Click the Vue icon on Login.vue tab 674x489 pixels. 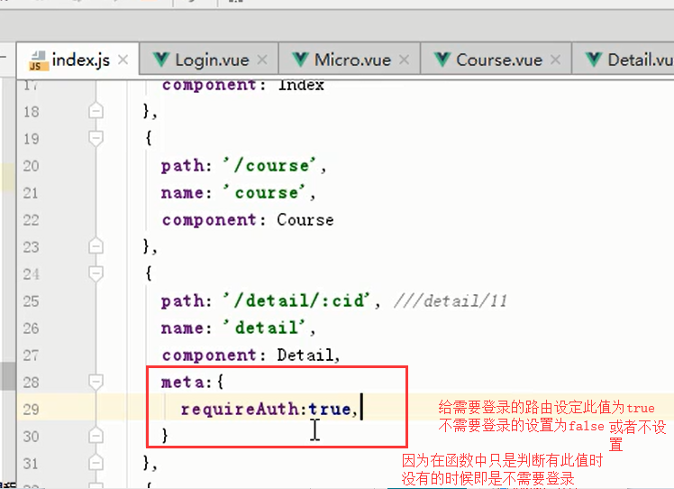point(161,60)
